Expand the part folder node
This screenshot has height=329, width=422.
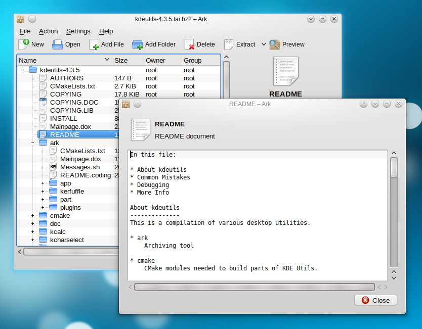pos(43,200)
